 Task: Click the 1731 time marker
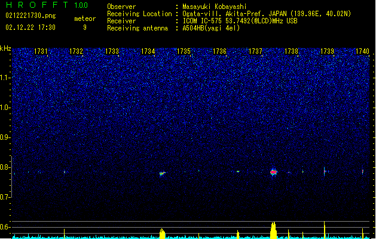(41, 51)
